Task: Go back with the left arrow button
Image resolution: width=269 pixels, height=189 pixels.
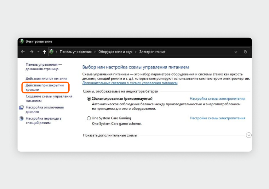Action: pos(23,52)
